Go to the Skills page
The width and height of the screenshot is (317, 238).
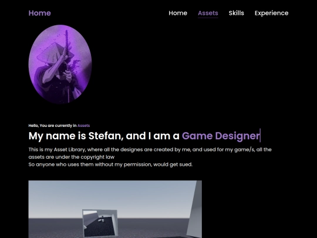pyautogui.click(x=237, y=13)
